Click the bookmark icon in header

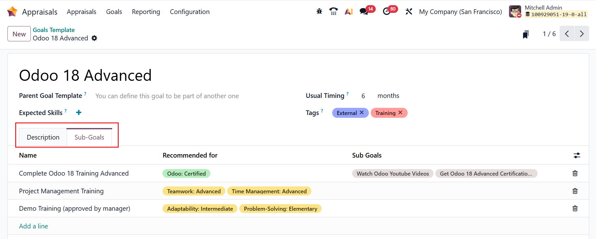pyautogui.click(x=525, y=34)
